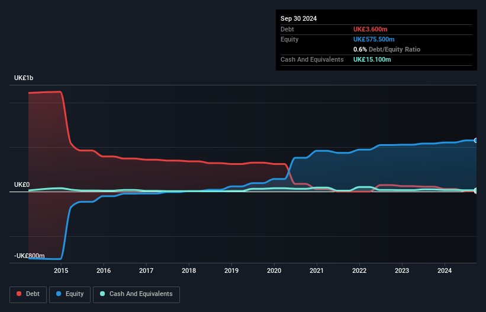Click the UK£15.100m cash value
The image size is (486, 312).
[372, 59]
